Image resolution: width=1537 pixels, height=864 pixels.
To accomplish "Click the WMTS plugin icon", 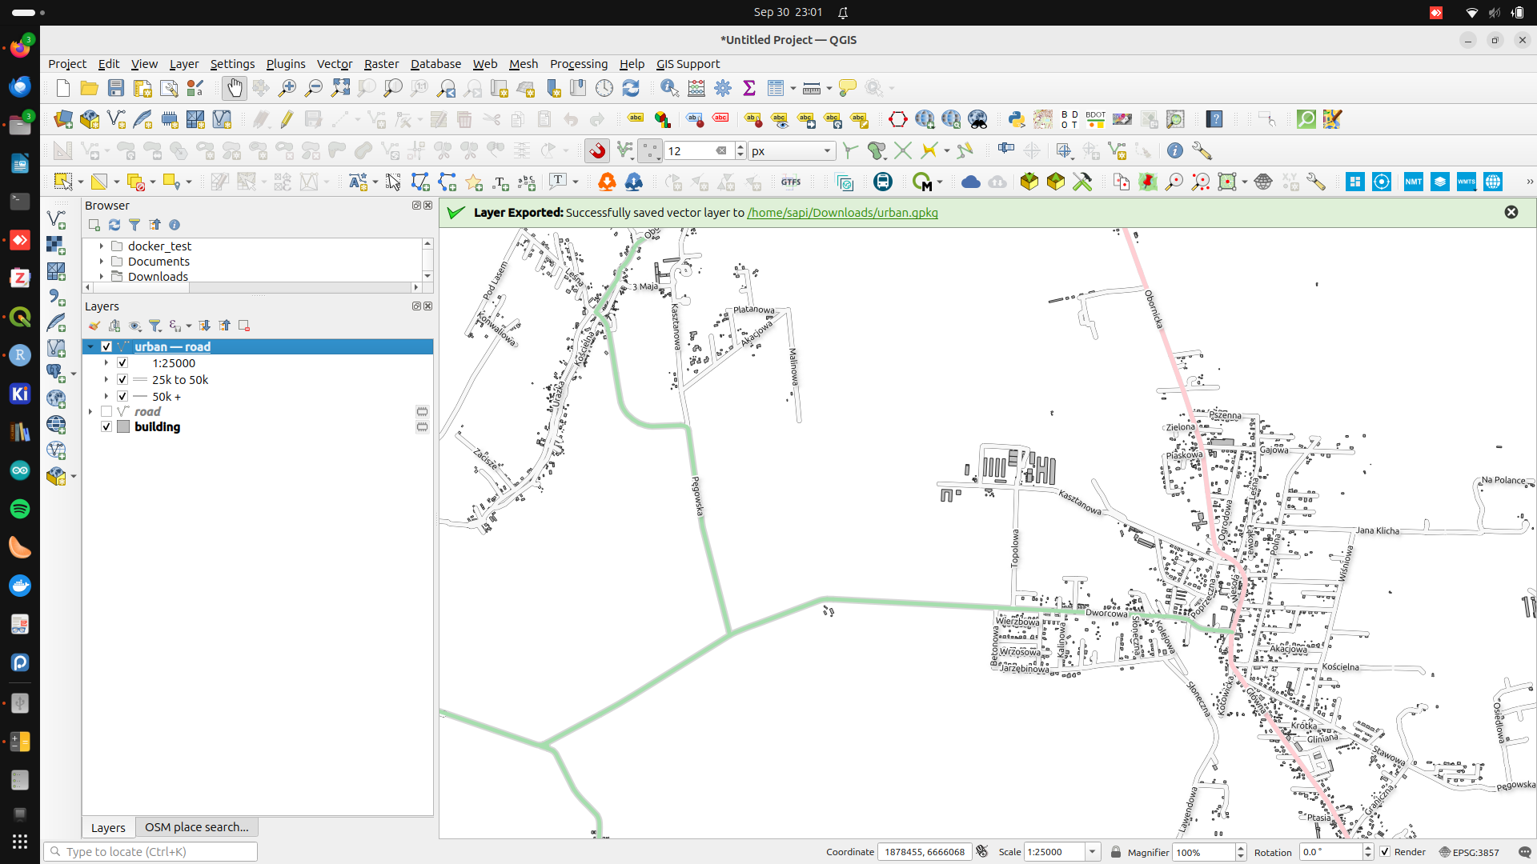I will click(x=1467, y=182).
